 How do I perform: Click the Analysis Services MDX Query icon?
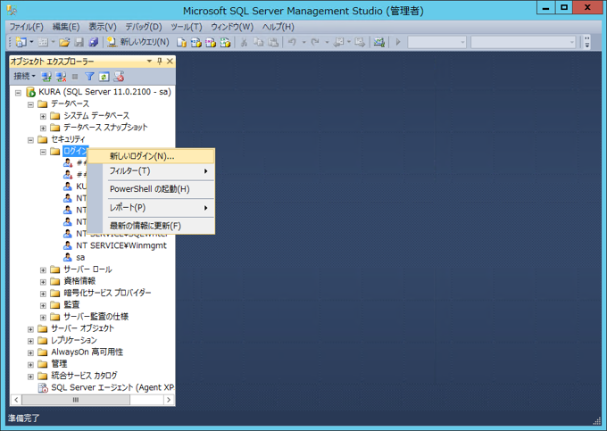click(x=195, y=42)
